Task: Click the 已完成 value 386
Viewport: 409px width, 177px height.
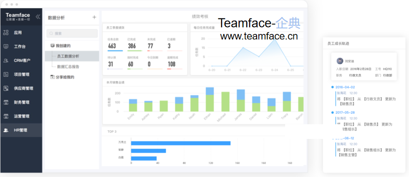Action: [x=132, y=46]
